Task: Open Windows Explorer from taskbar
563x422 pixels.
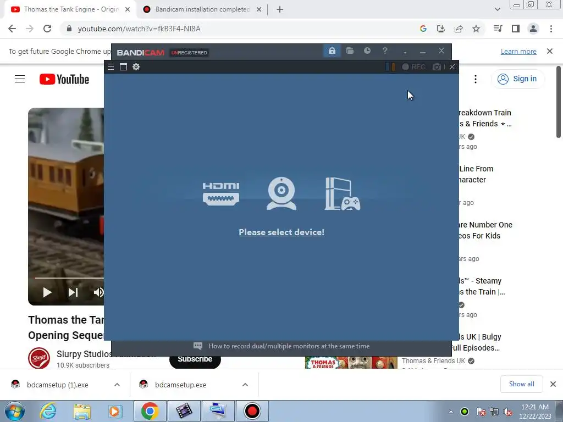Action: click(x=82, y=411)
